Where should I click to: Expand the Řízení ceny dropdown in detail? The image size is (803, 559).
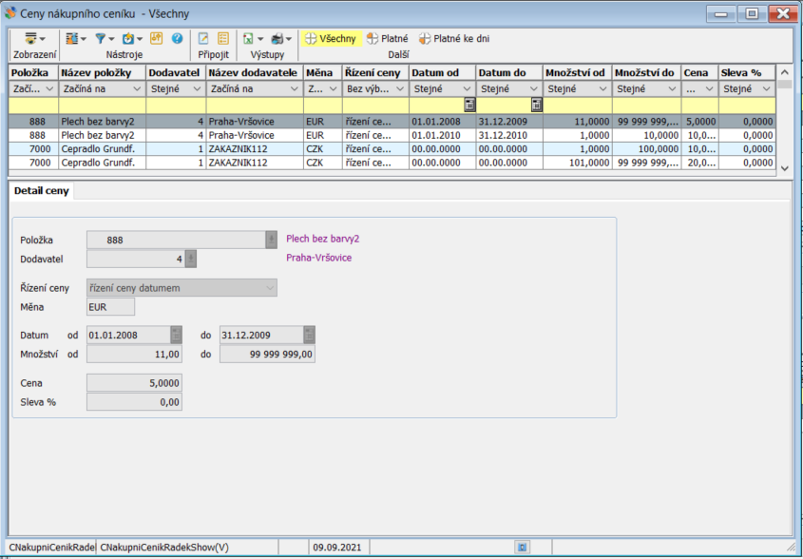pyautogui.click(x=270, y=288)
